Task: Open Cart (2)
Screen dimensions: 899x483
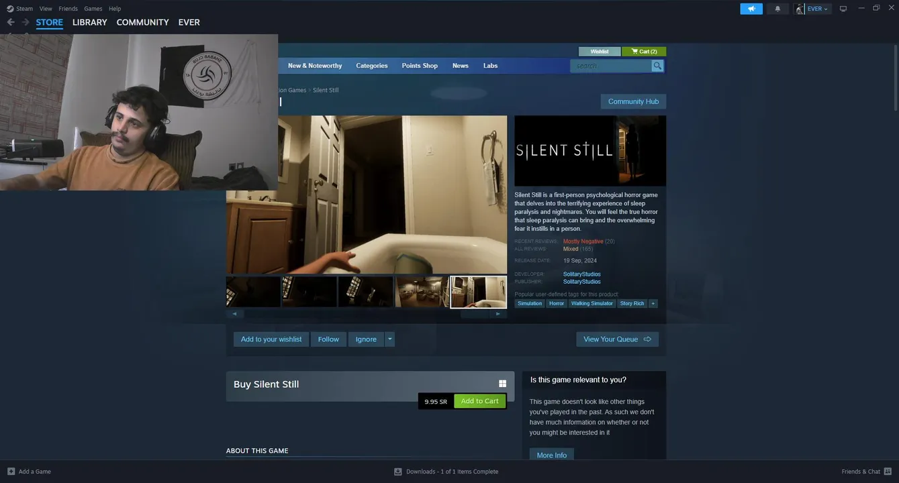Action: click(x=644, y=52)
